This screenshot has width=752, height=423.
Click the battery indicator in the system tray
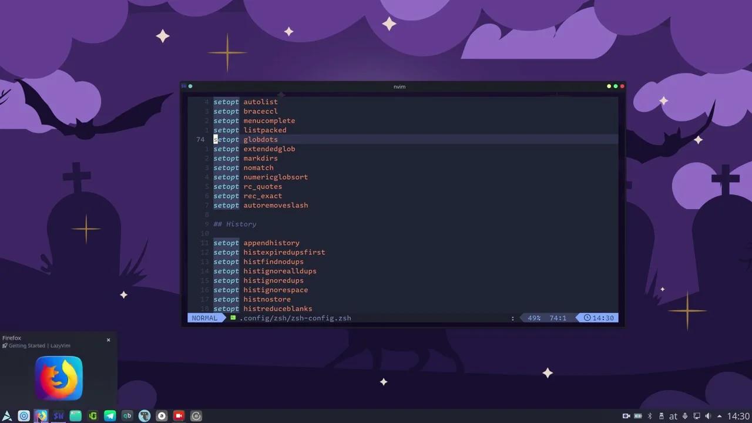[x=638, y=416]
